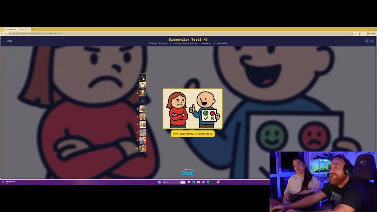The height and width of the screenshot is (212, 377).
Task: Click the flag icon beside the fullscreen button
Action: 367,41
